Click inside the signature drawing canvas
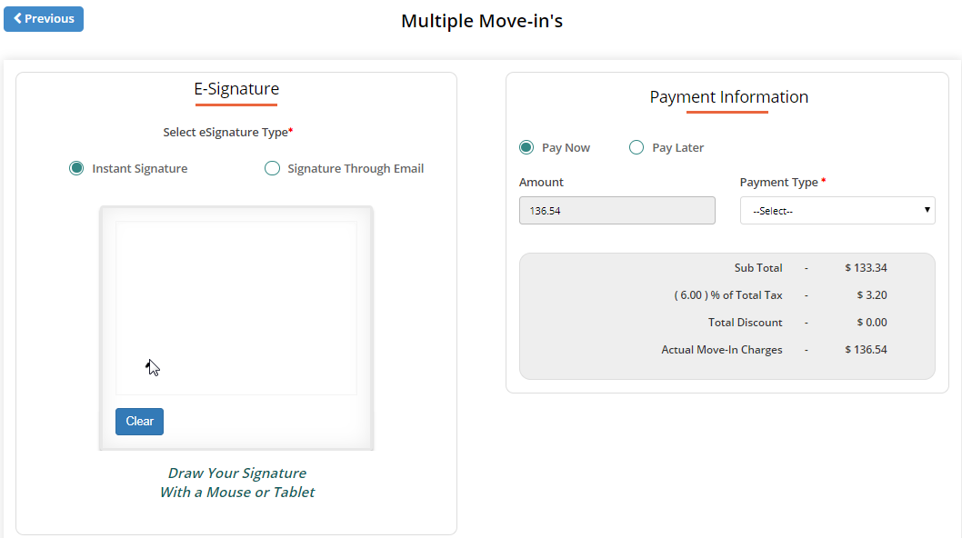Screen dimensions: 962x538 [x=236, y=308]
